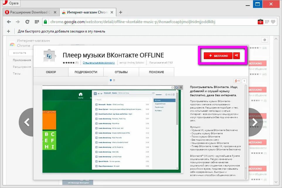Open the Speed Dial grid icon
Screen dimensions: 282x188
tap(37, 22)
